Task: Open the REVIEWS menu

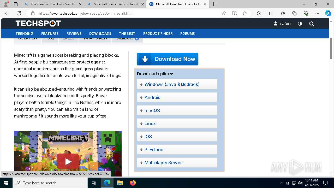Action: point(74,33)
